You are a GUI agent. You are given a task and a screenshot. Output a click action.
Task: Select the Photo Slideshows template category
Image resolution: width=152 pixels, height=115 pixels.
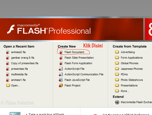pyautogui.click(x=132, y=80)
